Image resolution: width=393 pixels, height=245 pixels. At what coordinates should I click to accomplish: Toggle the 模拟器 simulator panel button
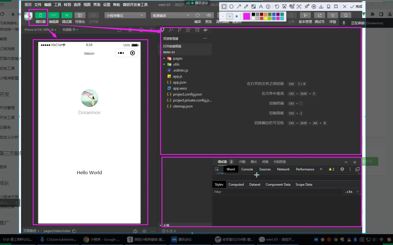click(40, 15)
